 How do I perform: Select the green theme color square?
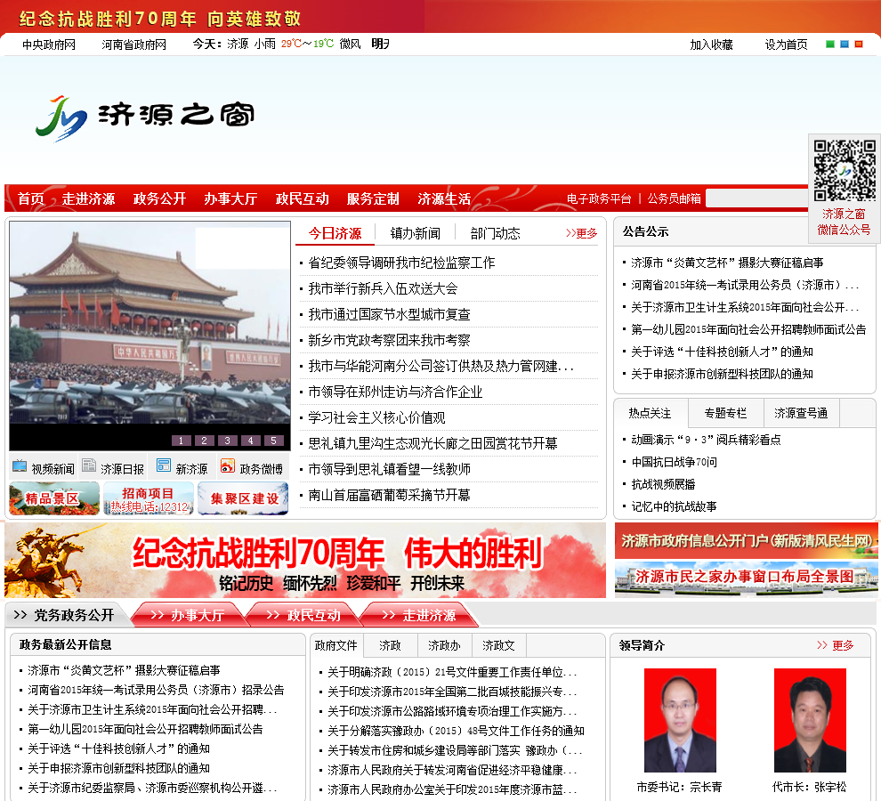(830, 44)
